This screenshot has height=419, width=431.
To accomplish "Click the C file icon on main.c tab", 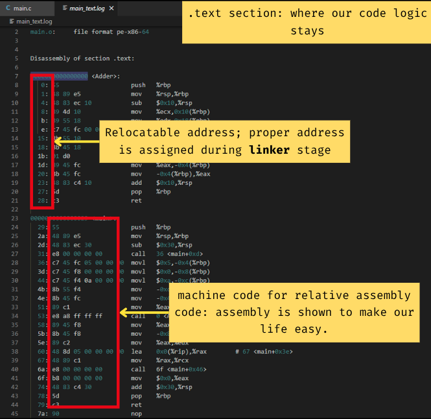I will tap(8, 8).
